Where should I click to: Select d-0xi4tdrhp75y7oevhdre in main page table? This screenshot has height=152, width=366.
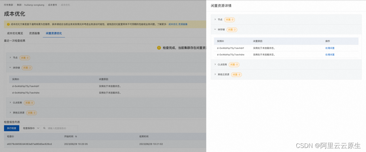(x=26, y=93)
